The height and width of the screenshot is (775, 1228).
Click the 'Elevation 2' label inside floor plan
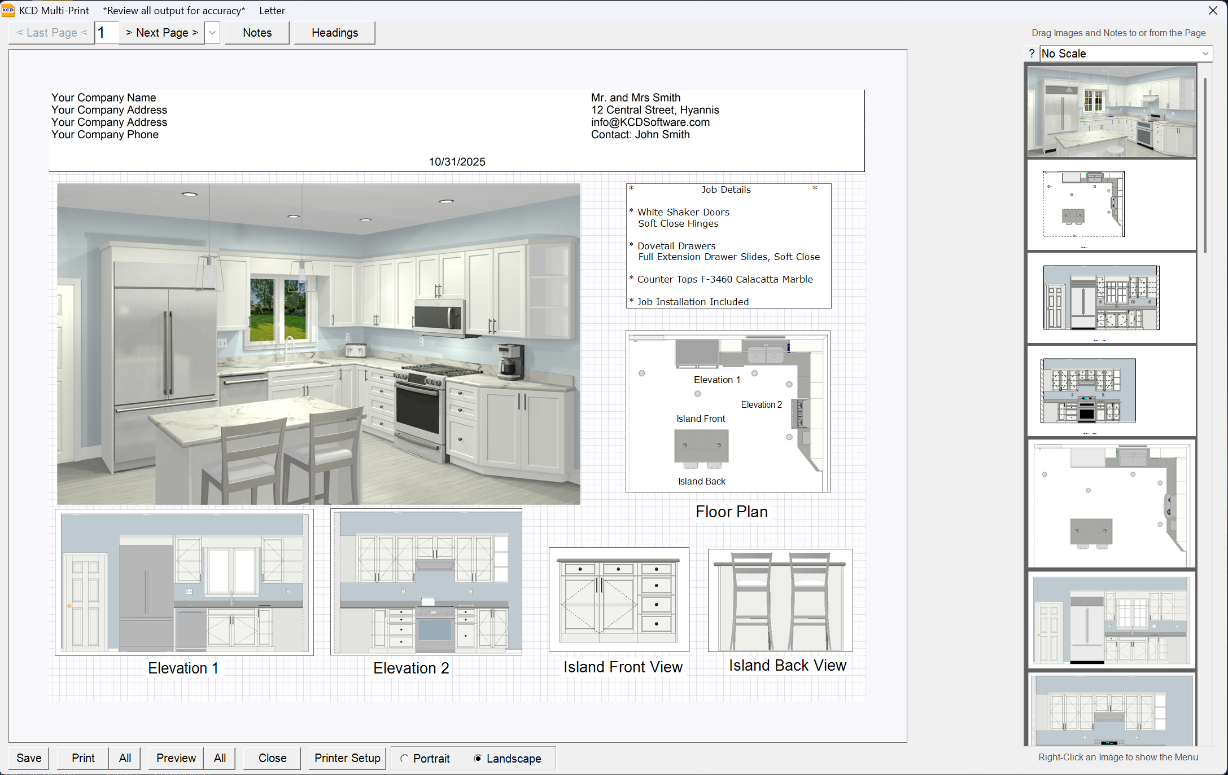click(x=762, y=404)
